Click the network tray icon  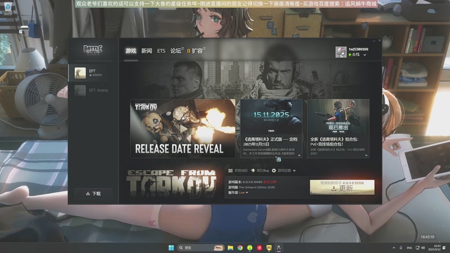click(417, 248)
